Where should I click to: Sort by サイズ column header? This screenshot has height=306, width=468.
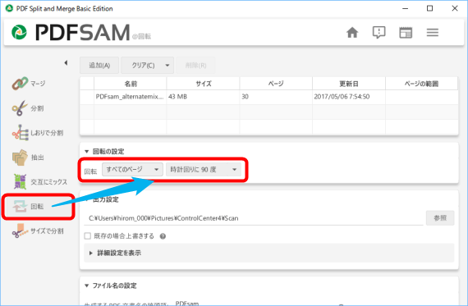point(204,84)
